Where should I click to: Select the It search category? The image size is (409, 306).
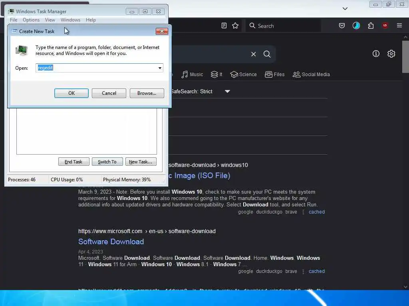(x=216, y=75)
